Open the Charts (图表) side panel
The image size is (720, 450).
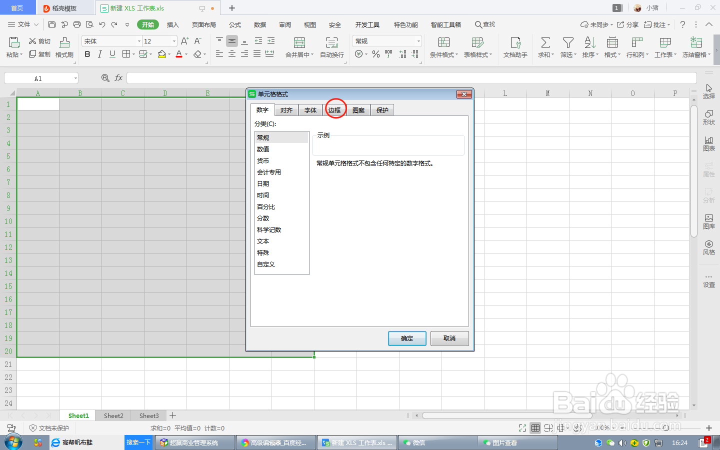click(x=709, y=143)
